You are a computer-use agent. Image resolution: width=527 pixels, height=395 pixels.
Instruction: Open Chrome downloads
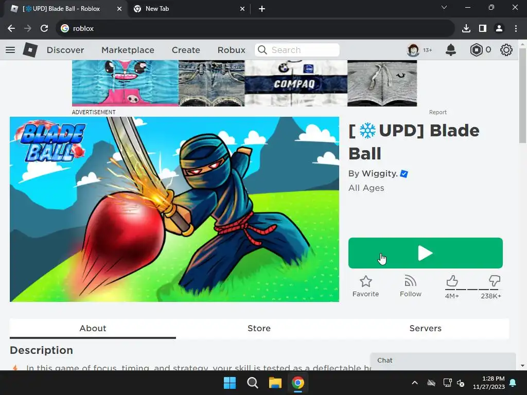[466, 29]
